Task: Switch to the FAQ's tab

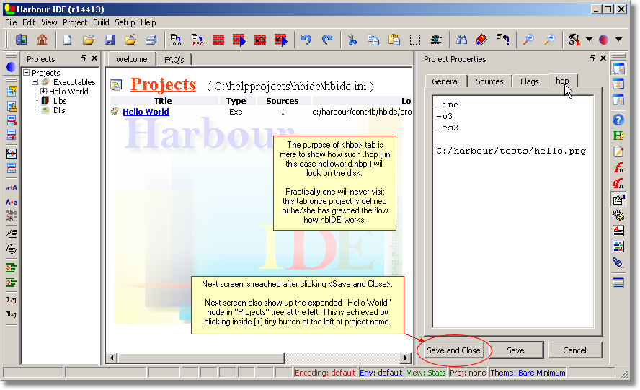Action: [174, 59]
